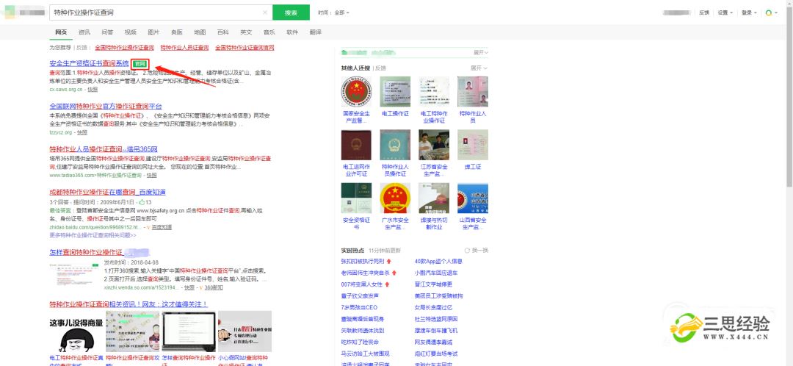Select the 焊工证 certificate thumbnail
793x366 pixels.
pos(472,146)
